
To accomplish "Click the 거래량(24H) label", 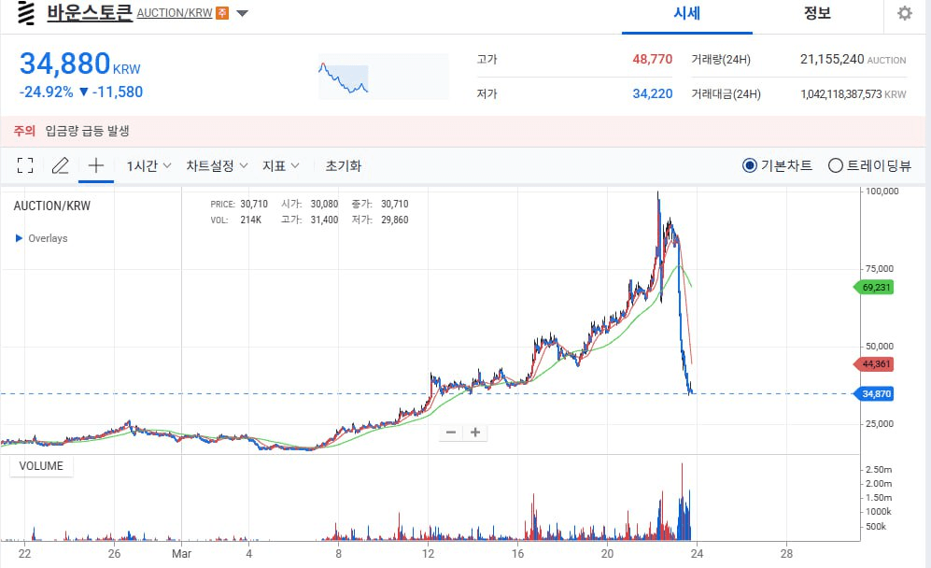I will [x=720, y=60].
